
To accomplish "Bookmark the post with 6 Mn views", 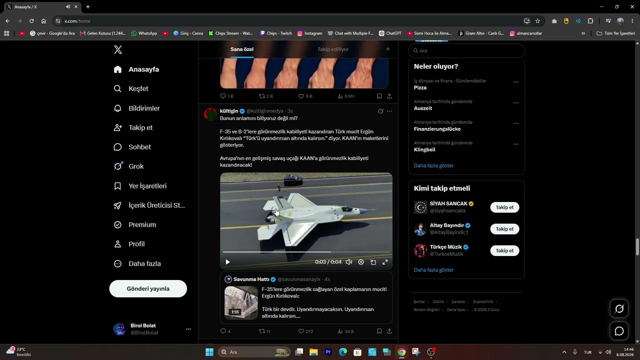I will pyautogui.click(x=379, y=96).
